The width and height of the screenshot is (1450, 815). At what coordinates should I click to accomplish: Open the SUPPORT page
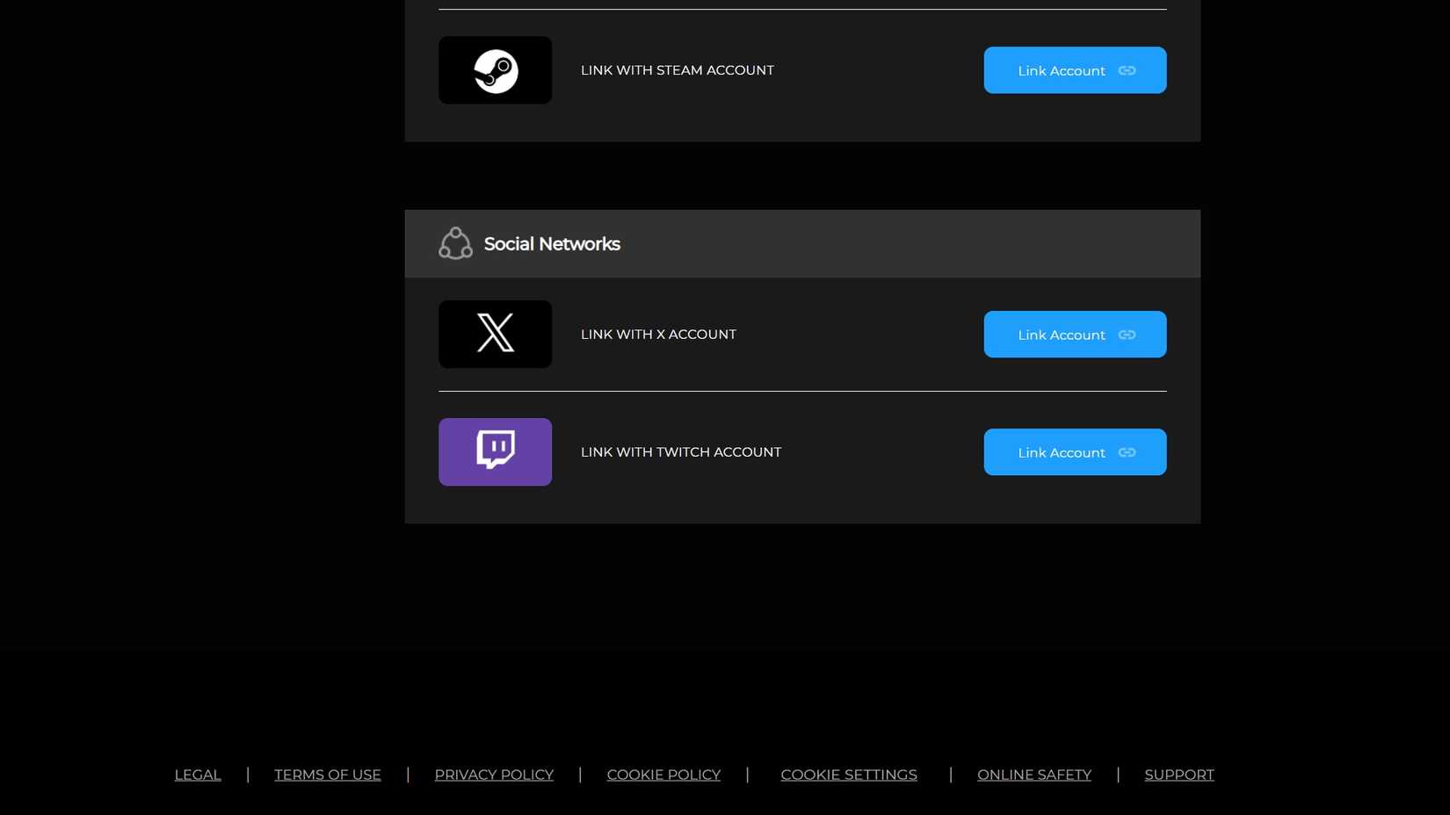(1179, 775)
